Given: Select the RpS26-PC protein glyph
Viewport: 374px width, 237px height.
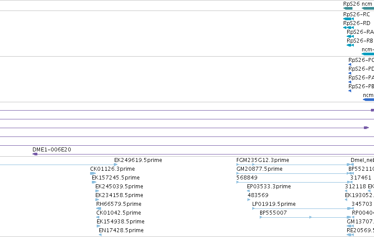Looking at the screenshot, I should [350, 65].
